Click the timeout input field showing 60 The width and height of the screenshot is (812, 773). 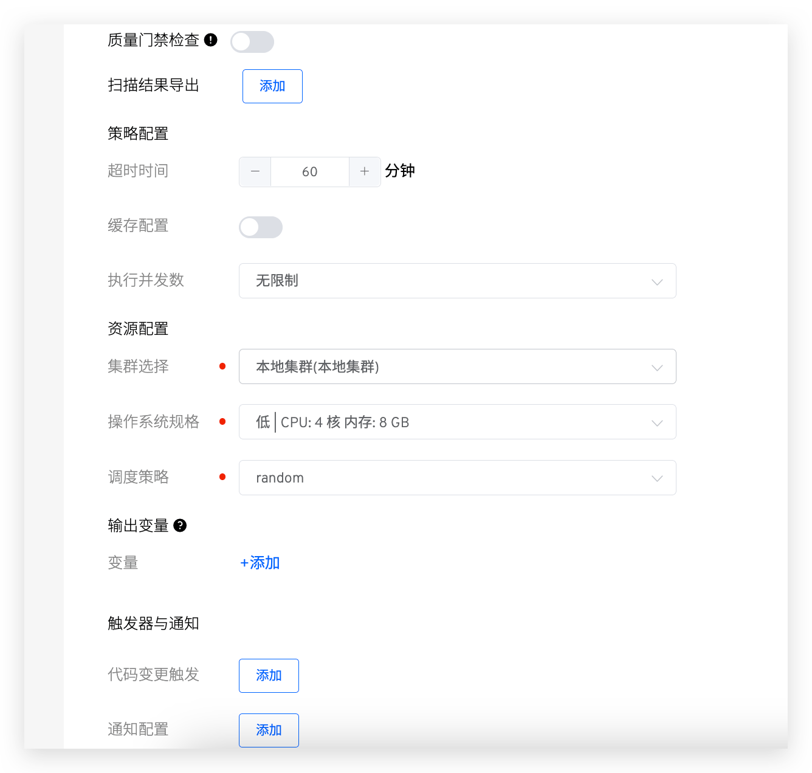click(x=309, y=172)
